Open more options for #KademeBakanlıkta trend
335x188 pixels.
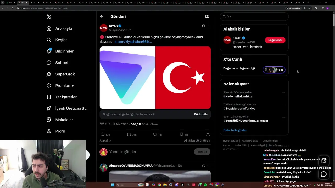click(x=283, y=93)
